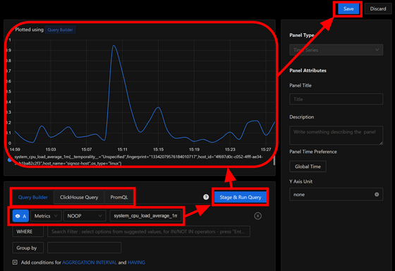Click the HAVING link

tap(136, 263)
